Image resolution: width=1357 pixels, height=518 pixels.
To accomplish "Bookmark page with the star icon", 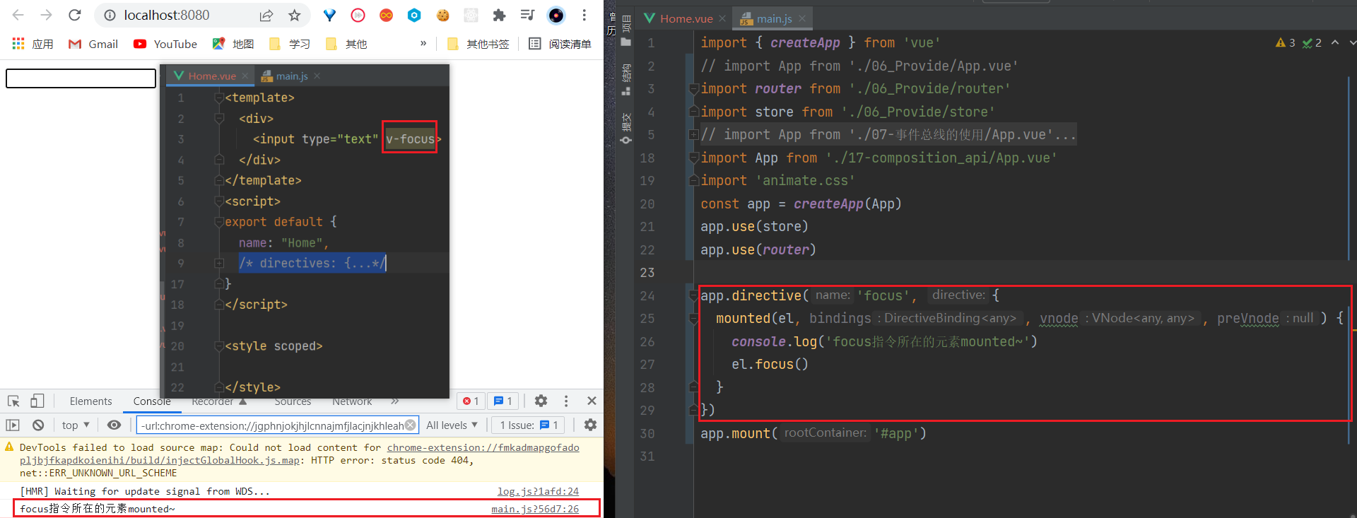I will [295, 15].
